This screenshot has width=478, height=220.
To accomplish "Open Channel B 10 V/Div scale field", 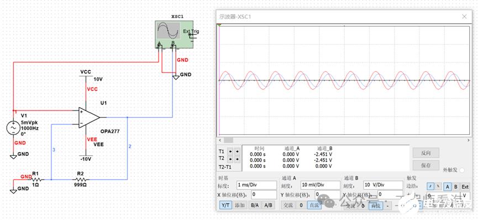I will (383, 185).
